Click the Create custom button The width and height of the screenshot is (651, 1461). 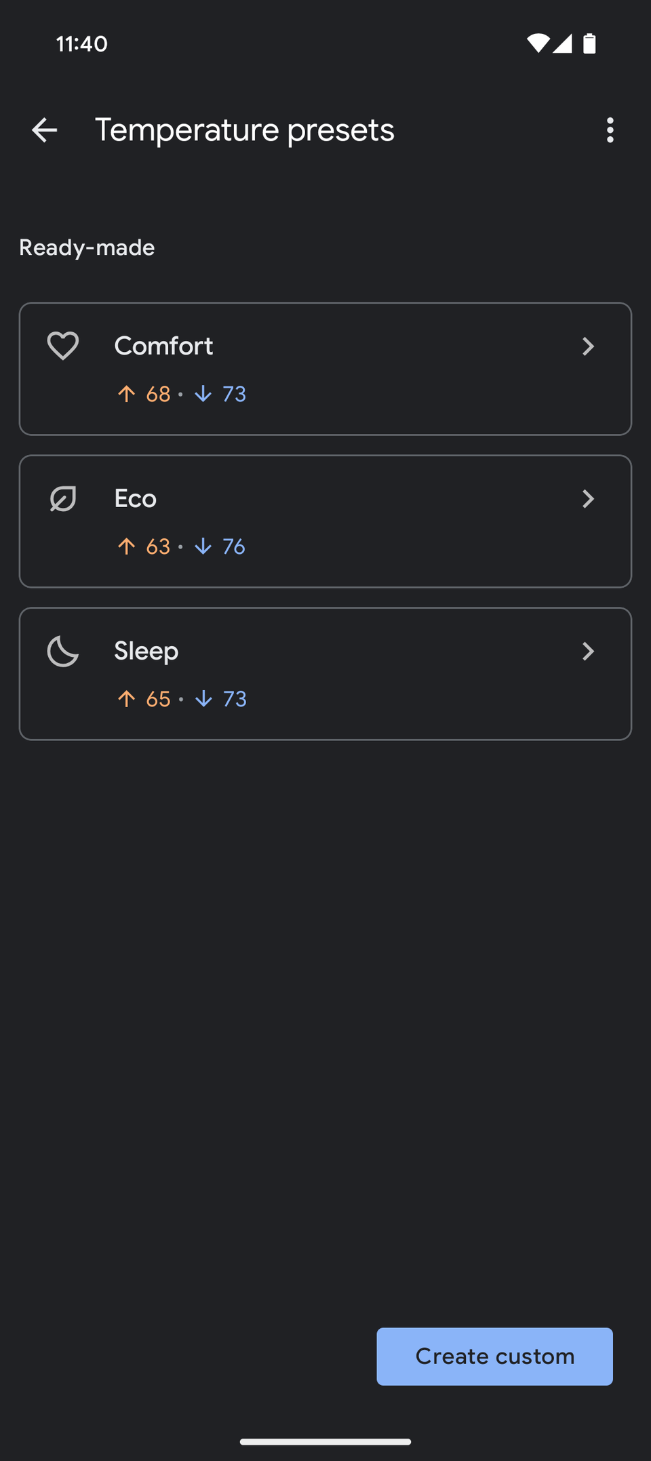[495, 1356]
